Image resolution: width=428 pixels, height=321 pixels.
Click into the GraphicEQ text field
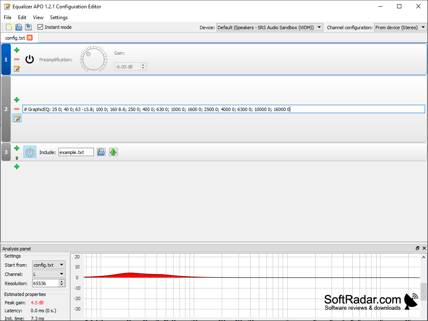[x=223, y=109]
